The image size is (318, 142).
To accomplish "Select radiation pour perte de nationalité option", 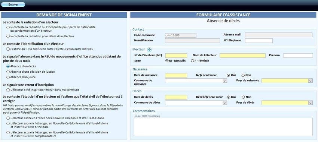I will pos(8,27).
